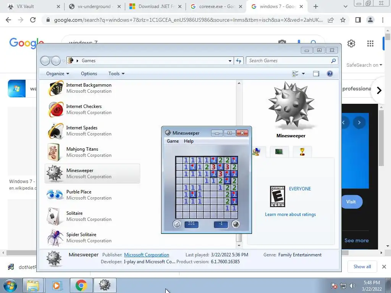Select the Internet Checkers game icon
Screen dimensions: 391x293
click(x=56, y=109)
